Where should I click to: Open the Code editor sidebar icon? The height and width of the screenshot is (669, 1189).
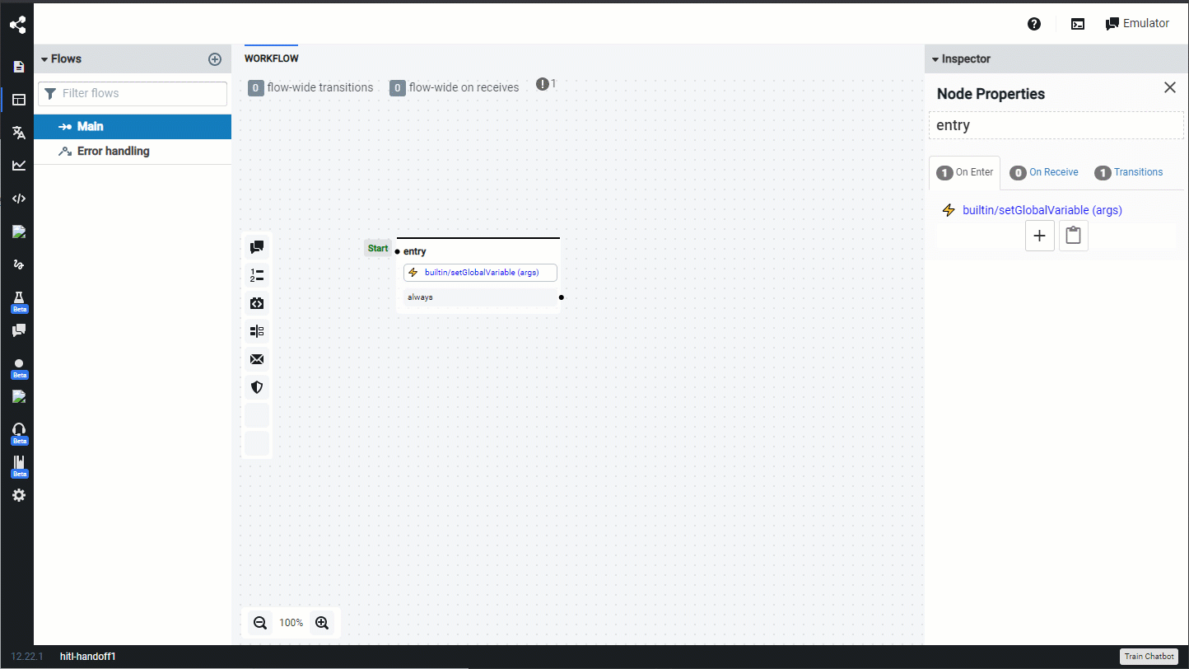(18, 199)
